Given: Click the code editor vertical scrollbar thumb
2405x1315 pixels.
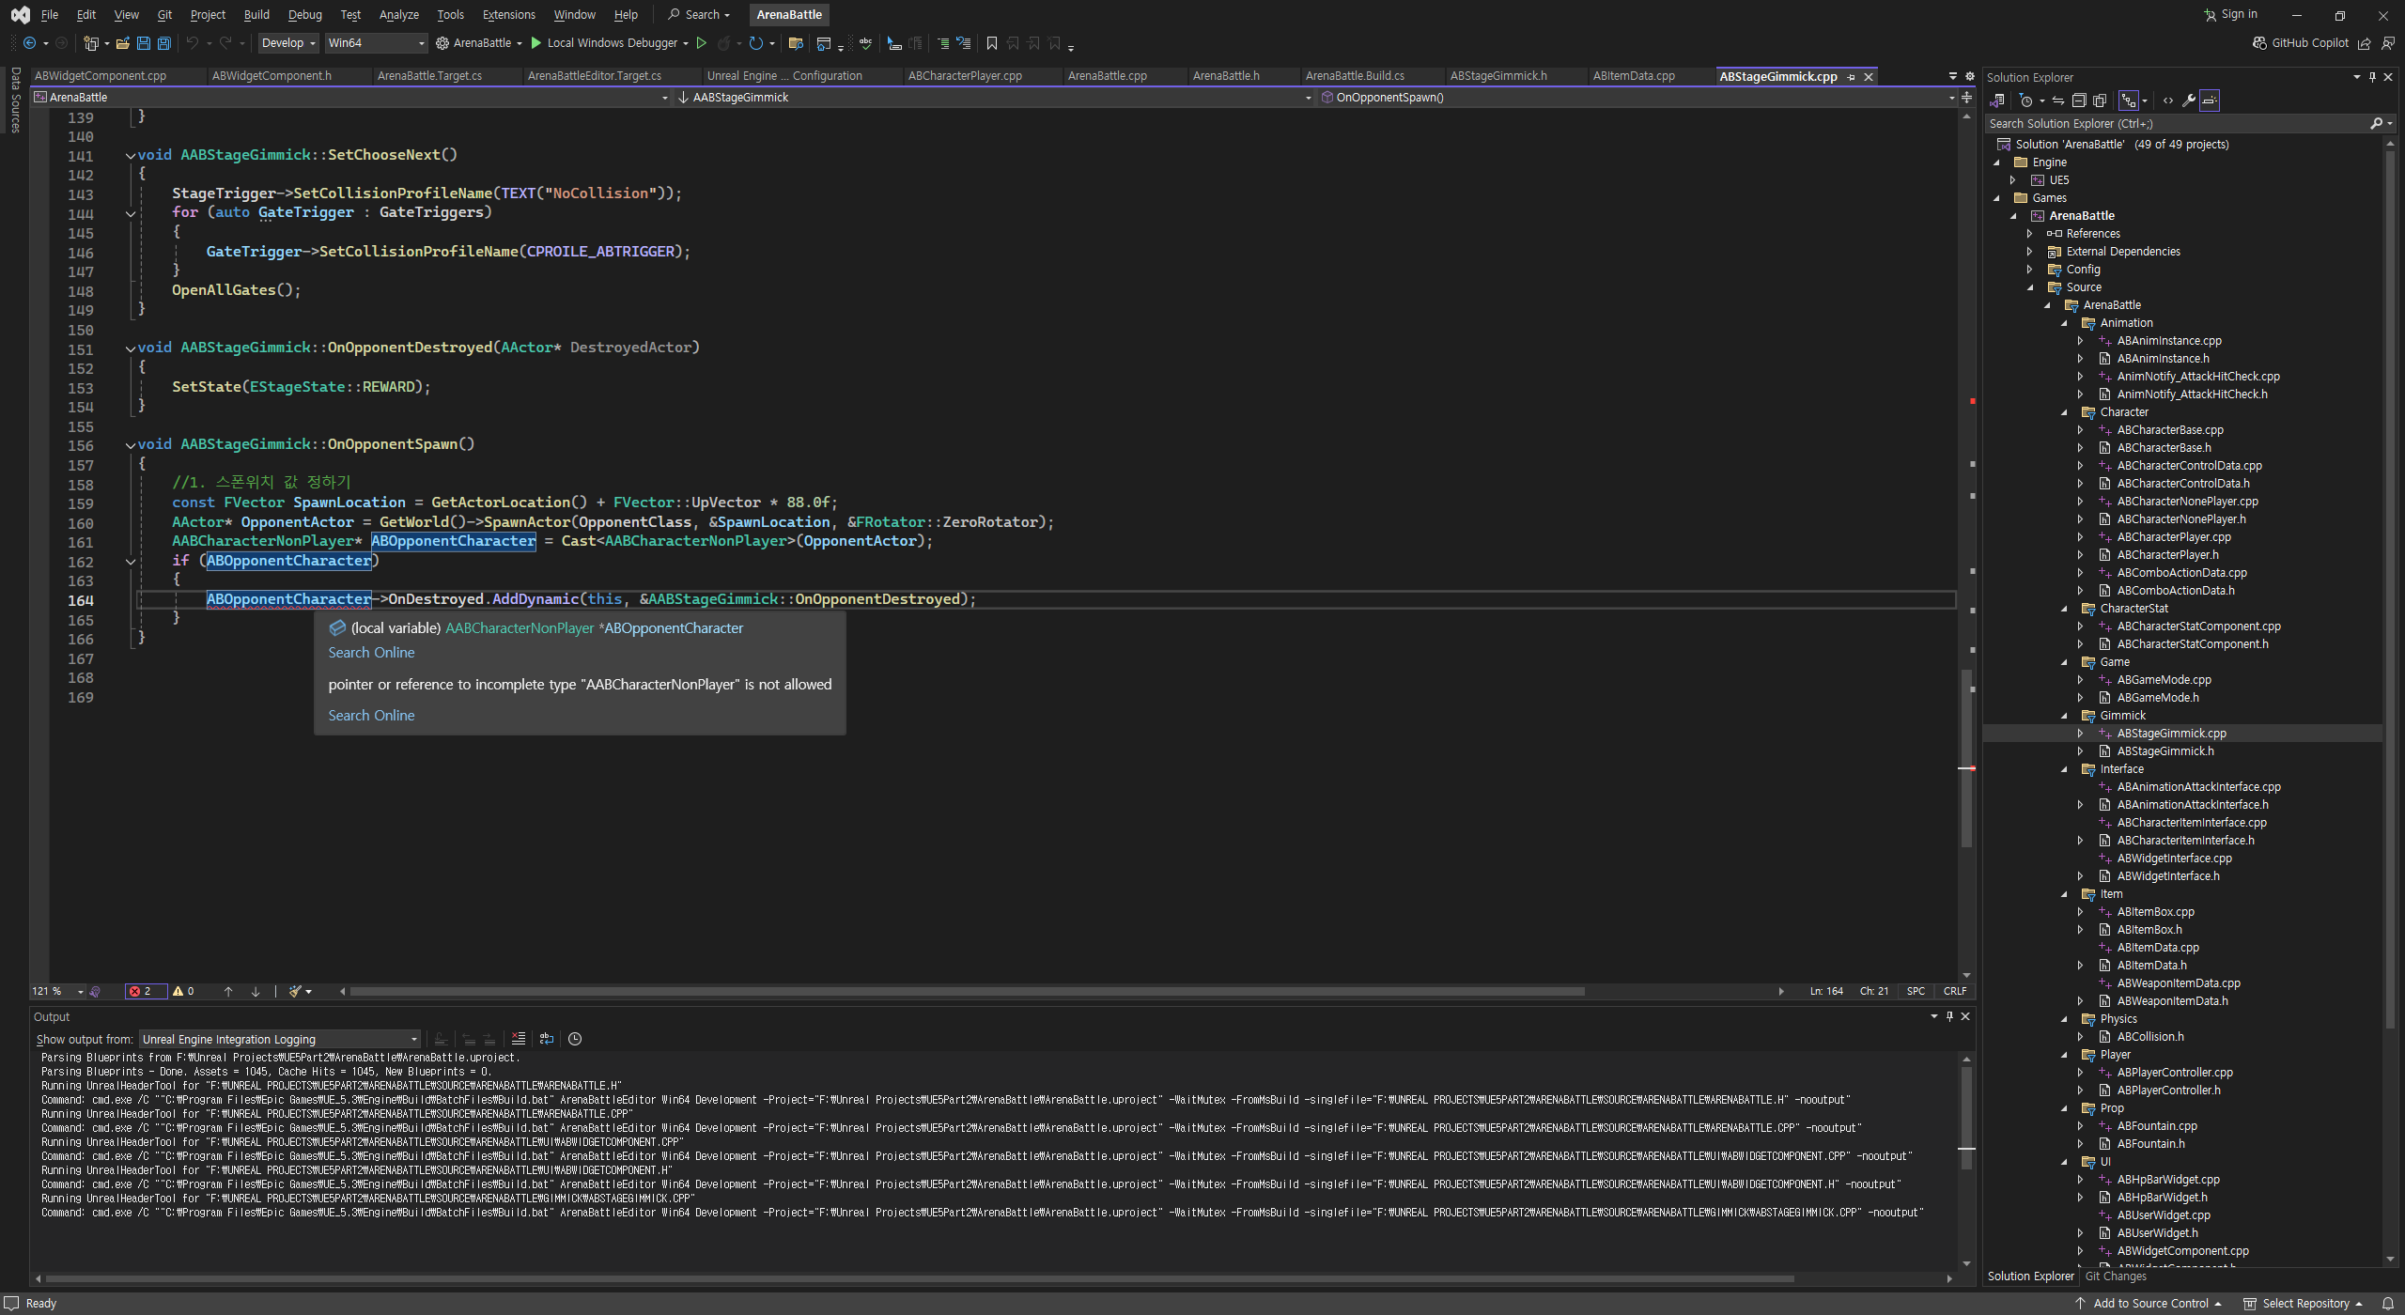Looking at the screenshot, I should pos(1966,756).
